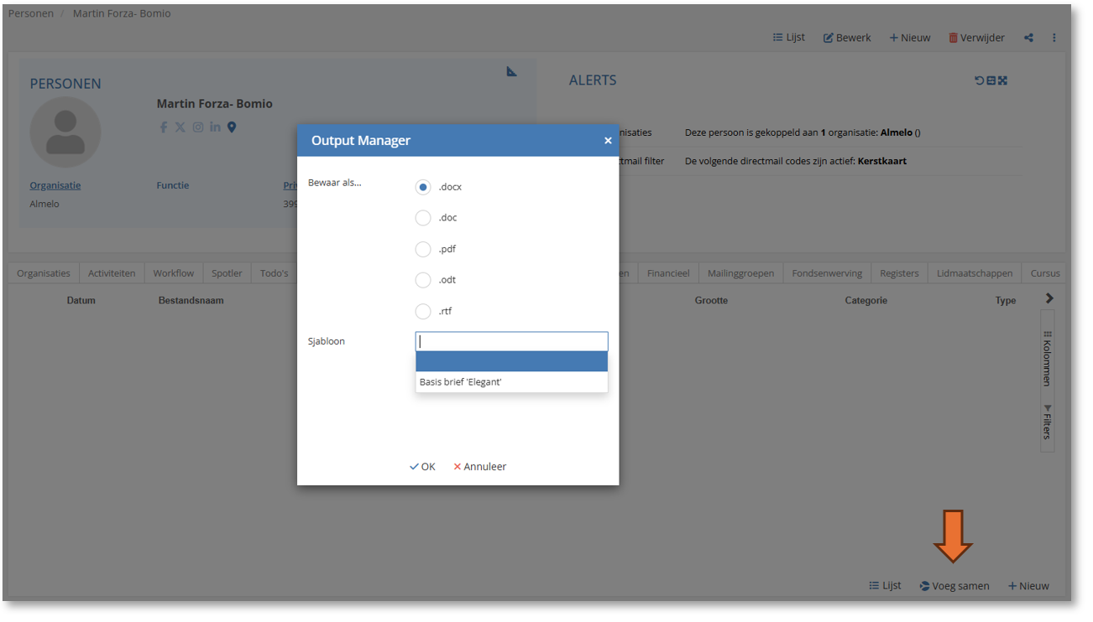Select the .rtf radio button
Image resolution: width=1093 pixels, height=622 pixels.
tap(423, 311)
